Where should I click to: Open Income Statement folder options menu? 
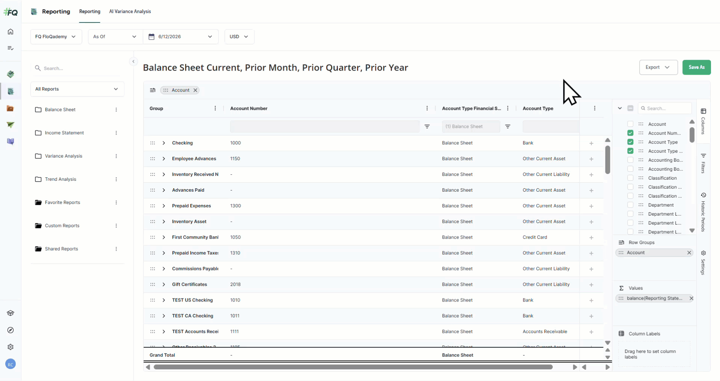[116, 133]
